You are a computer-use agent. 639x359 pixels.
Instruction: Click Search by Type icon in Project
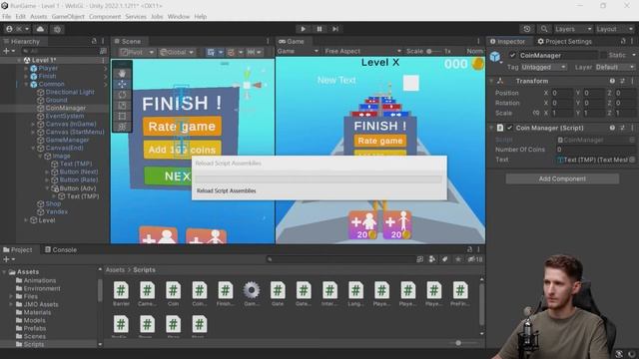(432, 259)
